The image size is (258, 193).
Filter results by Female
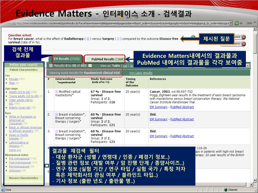(x=14, y=79)
